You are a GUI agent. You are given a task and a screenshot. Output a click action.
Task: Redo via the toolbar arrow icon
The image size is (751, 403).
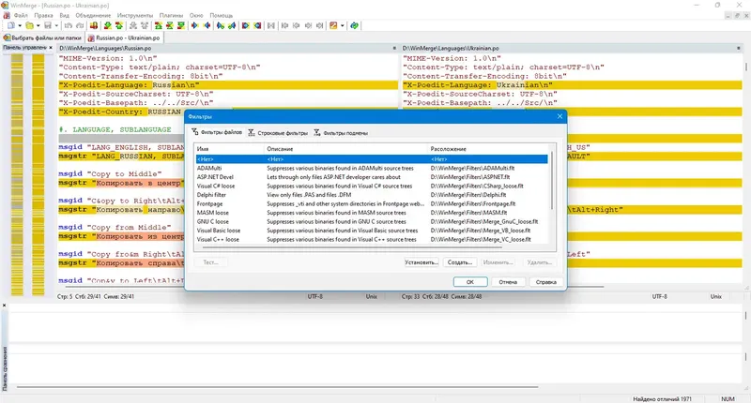pos(80,25)
